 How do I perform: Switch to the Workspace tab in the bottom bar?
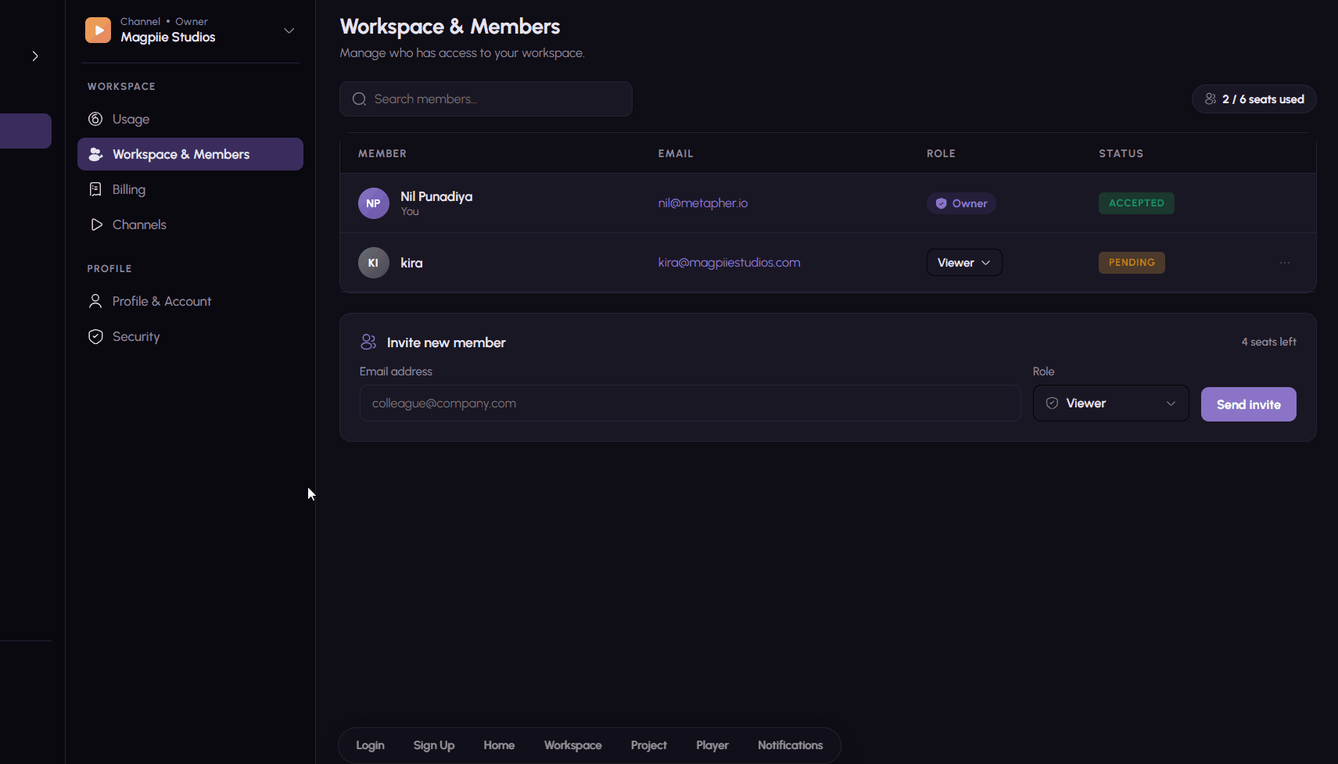click(x=573, y=745)
